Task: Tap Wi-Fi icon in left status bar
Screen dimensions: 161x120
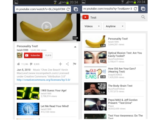Action: pyautogui.click(x=55, y=2)
